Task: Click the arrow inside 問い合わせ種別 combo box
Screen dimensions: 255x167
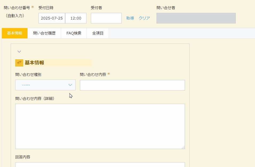Action: pyautogui.click(x=70, y=85)
